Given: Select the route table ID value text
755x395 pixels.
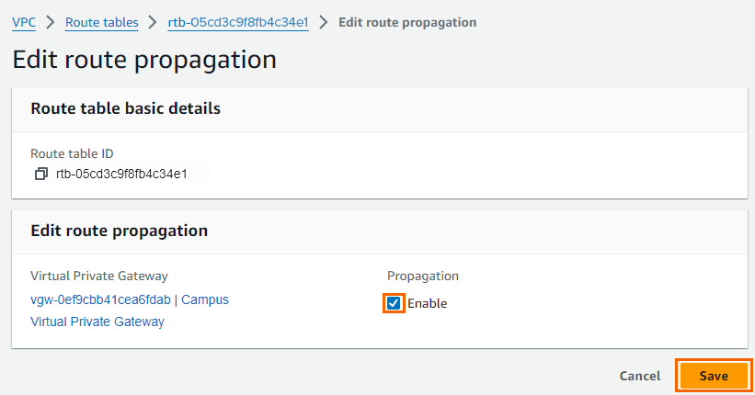Looking at the screenshot, I should tap(121, 174).
